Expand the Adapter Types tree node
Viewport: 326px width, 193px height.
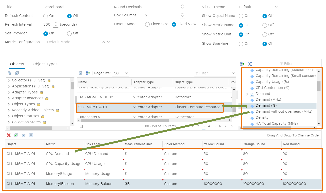coord(9,92)
